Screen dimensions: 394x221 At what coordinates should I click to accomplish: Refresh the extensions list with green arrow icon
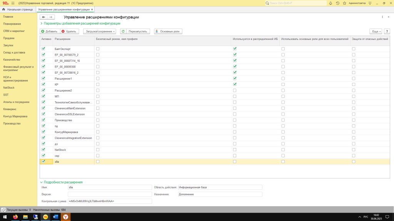[123, 31]
